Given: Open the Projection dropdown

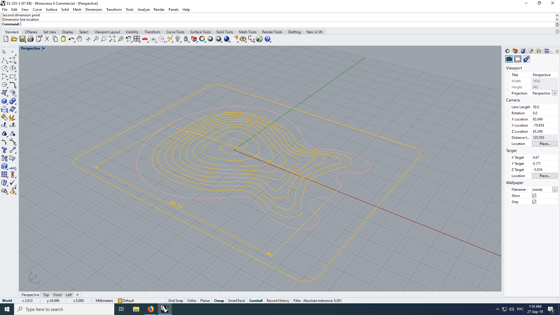Looking at the screenshot, I should point(555,93).
